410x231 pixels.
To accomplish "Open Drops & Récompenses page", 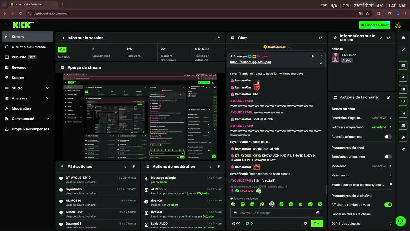I will tap(27, 129).
